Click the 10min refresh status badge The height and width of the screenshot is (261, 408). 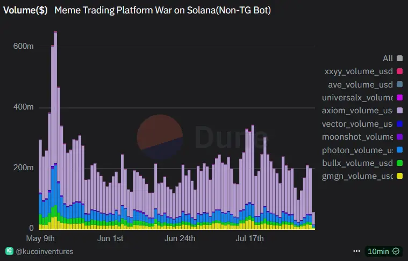(383, 251)
